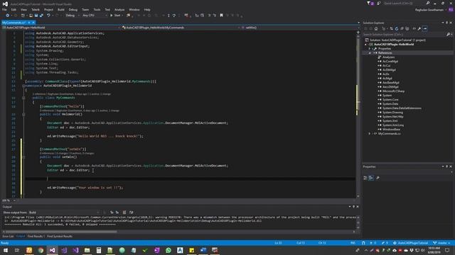Open the Debug configuration dropdown
Viewport: 455px width, 255px height.
tap(73, 16)
